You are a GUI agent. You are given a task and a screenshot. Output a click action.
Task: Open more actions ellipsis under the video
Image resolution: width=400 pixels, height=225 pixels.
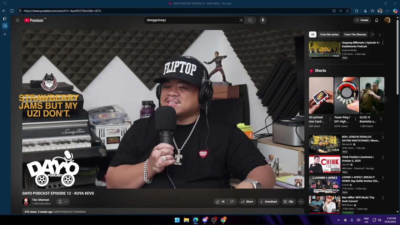click(301, 202)
